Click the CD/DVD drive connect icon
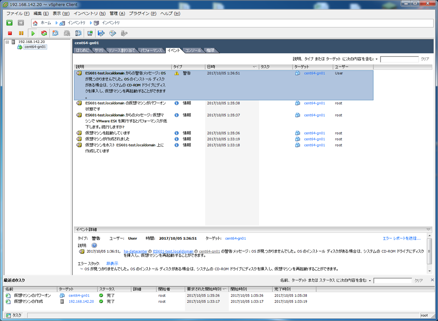 point(113,33)
